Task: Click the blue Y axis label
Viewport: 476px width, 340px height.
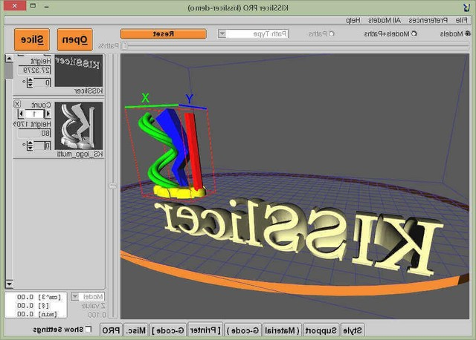Action: [189, 99]
